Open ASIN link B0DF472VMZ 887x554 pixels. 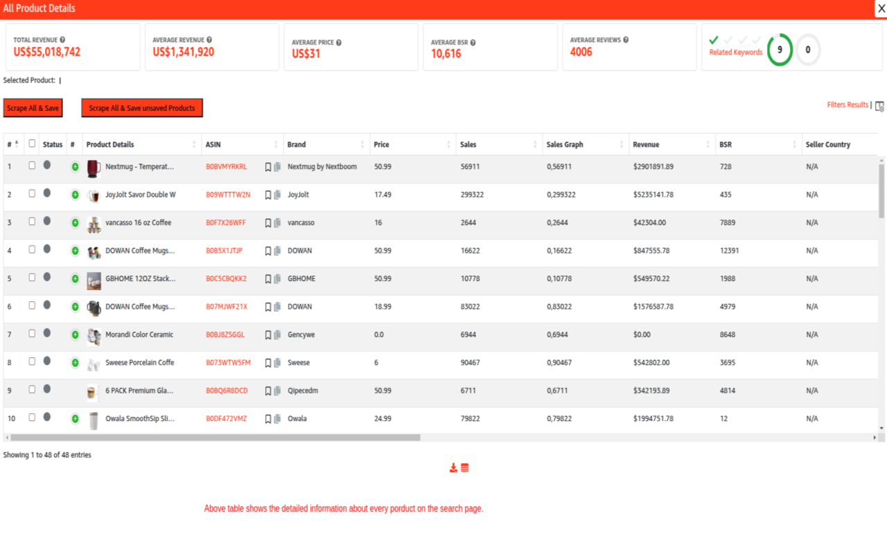coord(227,419)
